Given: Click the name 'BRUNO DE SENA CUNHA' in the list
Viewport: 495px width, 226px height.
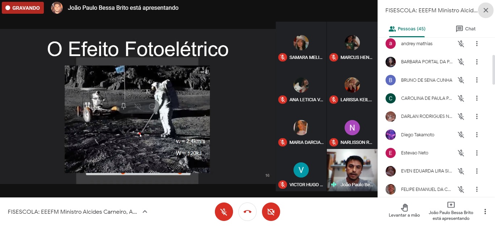Looking at the screenshot, I should [427, 80].
